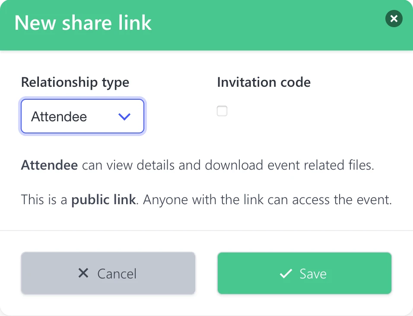413x316 pixels.
Task: Save the new share link
Action: point(304,273)
